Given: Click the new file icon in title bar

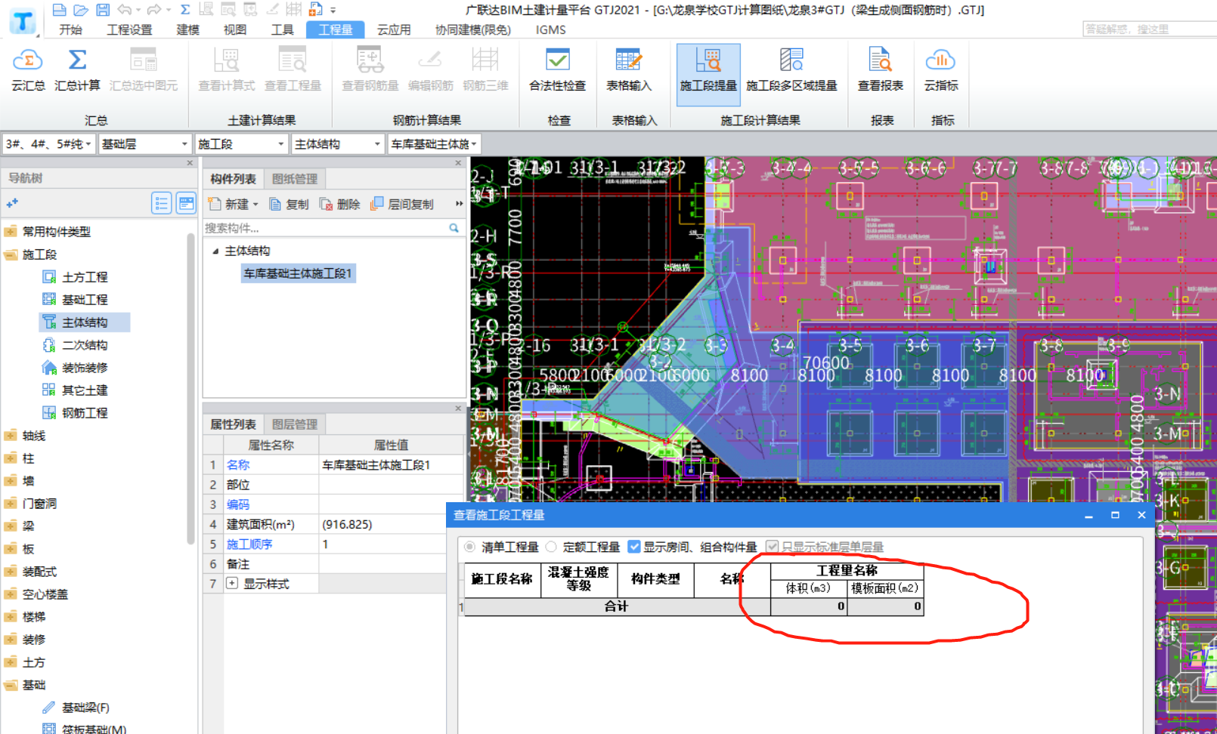Looking at the screenshot, I should [59, 10].
